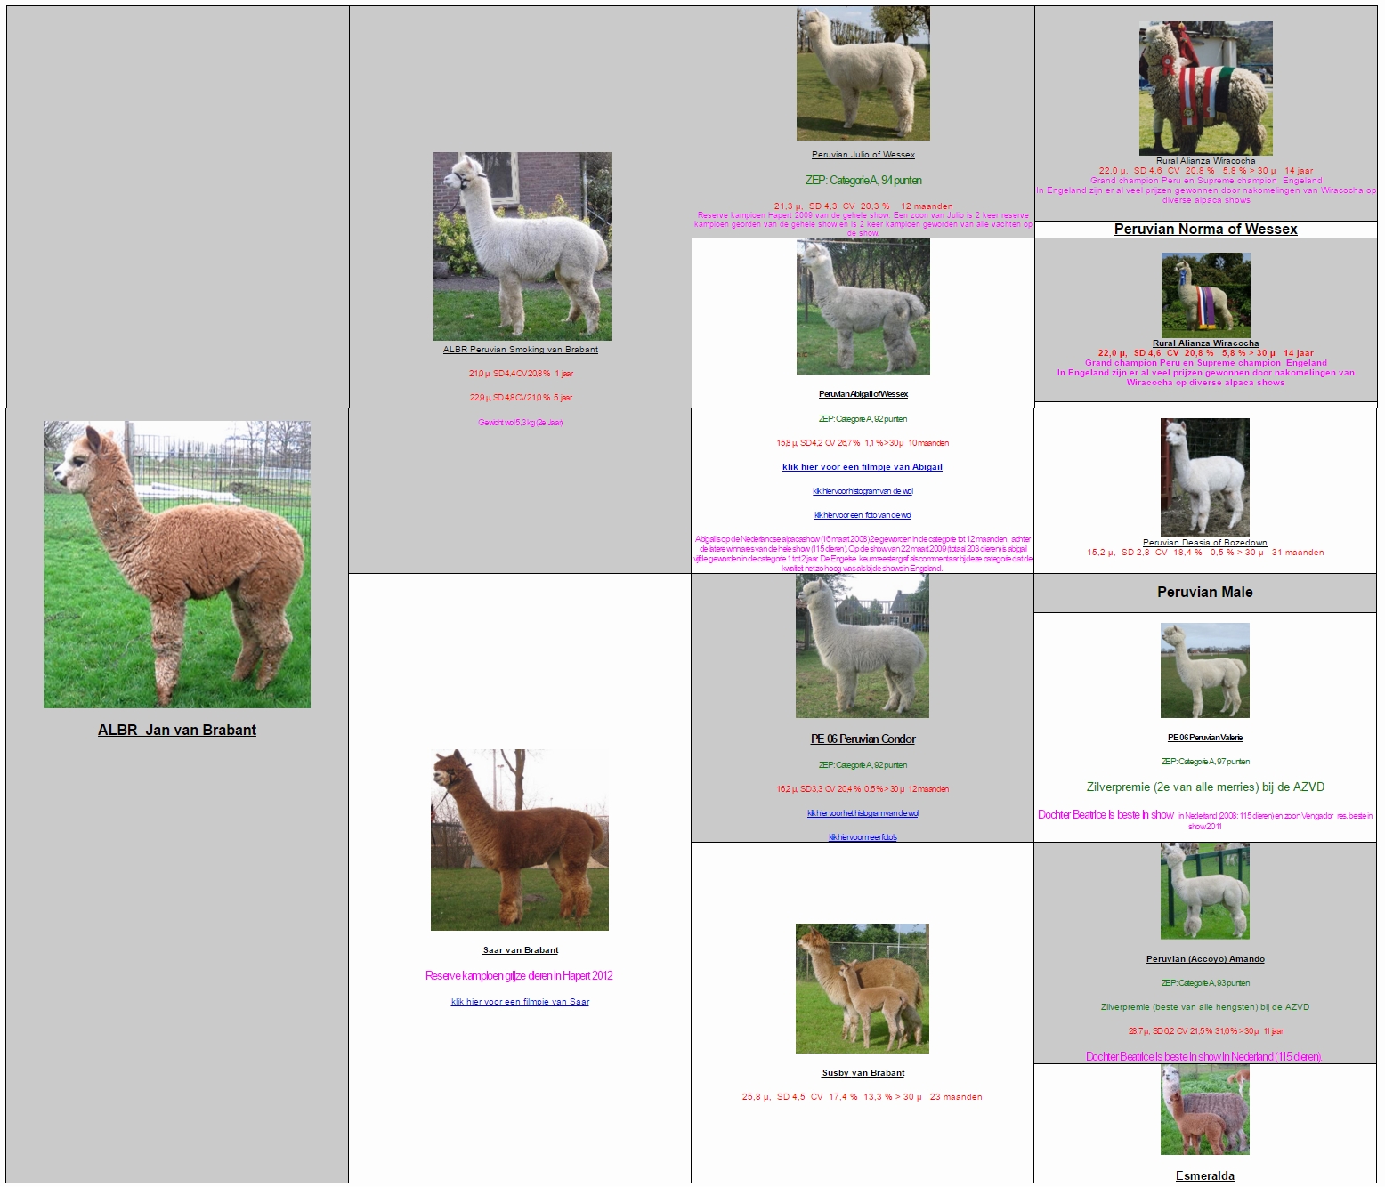This screenshot has height=1187, width=1385.
Task: Open the ALBR Jan van Brabant name link
Action: click(177, 731)
